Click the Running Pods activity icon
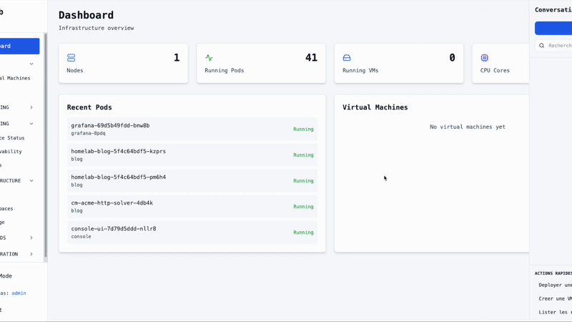The width and height of the screenshot is (572, 322). 209,58
